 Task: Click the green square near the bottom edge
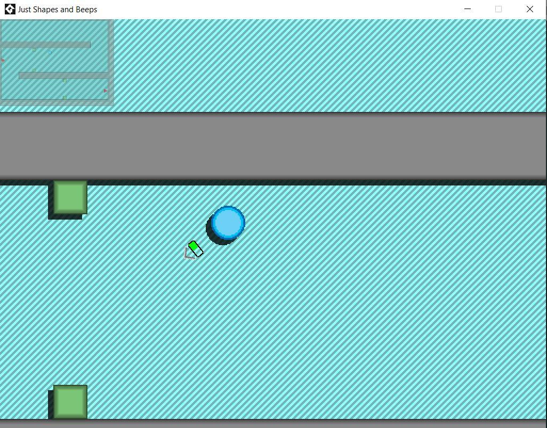click(x=70, y=402)
